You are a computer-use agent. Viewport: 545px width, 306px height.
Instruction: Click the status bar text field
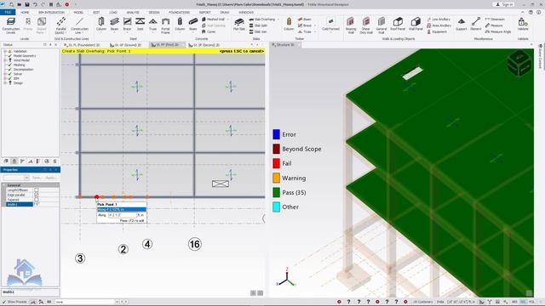click(85, 302)
